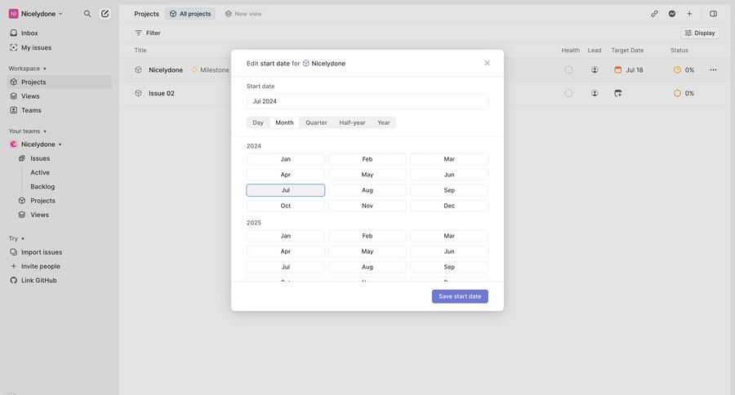This screenshot has height=395, width=735.
Task: Click the Filter icon button
Action: click(x=148, y=33)
